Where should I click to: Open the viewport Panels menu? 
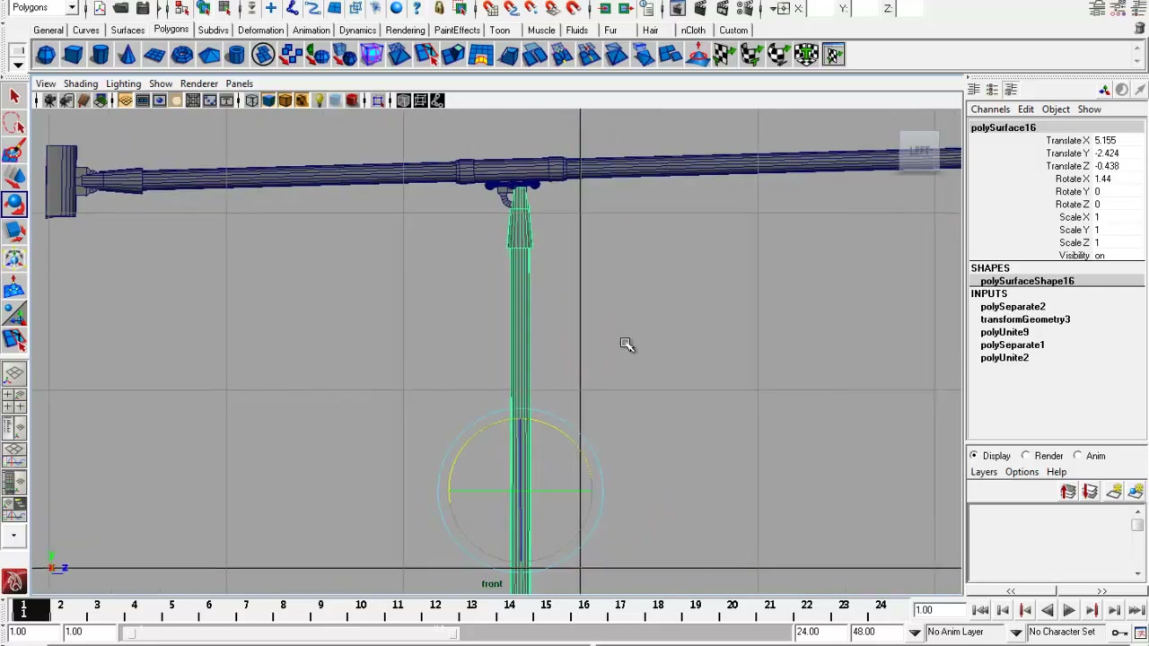(x=239, y=83)
